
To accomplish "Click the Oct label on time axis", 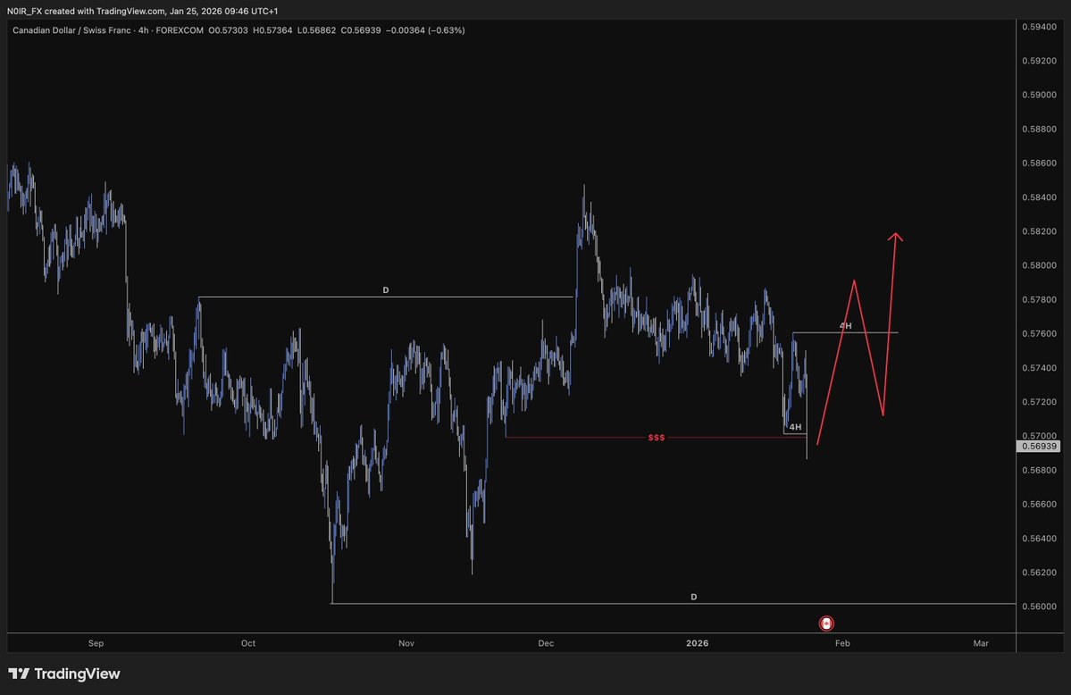I will tap(248, 643).
